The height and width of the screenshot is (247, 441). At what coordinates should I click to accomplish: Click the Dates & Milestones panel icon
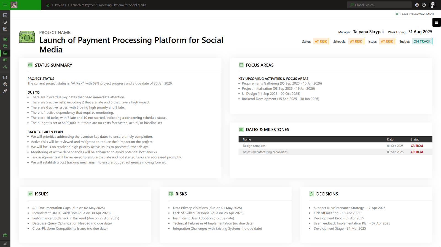[x=241, y=129]
